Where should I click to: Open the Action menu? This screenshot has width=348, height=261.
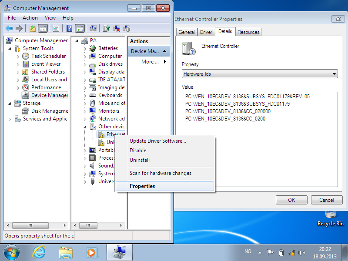coord(30,18)
